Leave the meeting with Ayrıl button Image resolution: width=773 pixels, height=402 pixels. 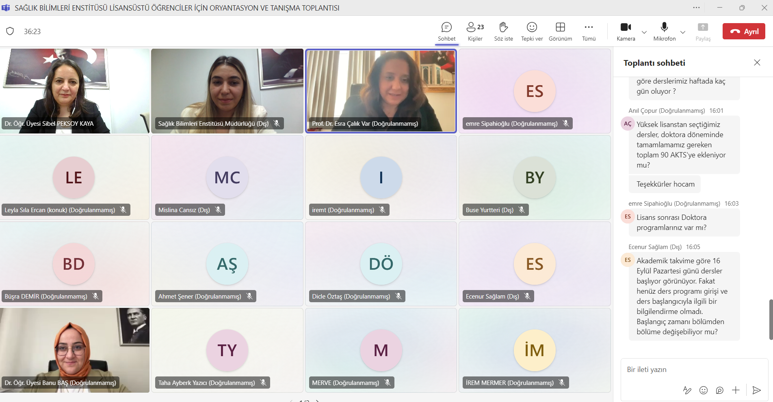click(744, 31)
